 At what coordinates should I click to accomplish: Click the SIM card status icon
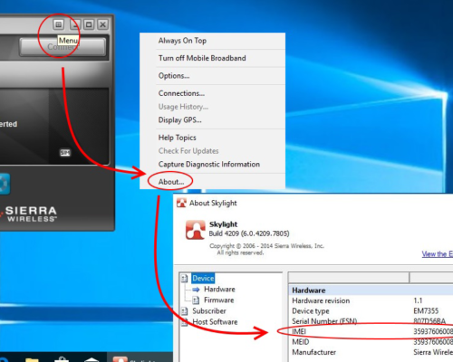65,153
